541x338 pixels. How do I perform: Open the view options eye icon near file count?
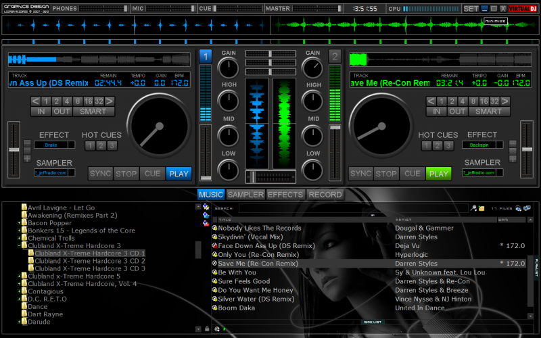[518, 208]
